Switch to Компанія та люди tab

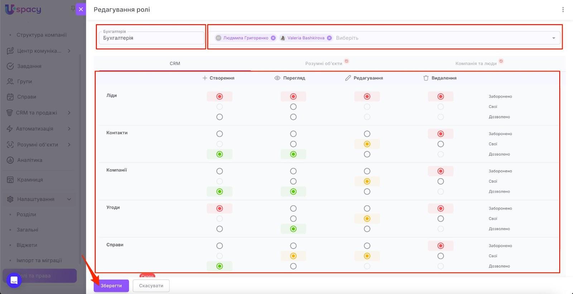coord(476,64)
